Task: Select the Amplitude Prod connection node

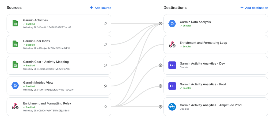Action: point(160,107)
